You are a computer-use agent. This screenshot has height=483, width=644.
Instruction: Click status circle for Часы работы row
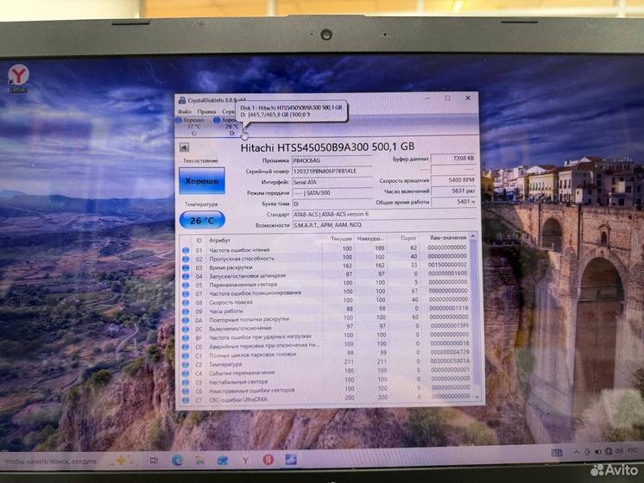coord(186,311)
